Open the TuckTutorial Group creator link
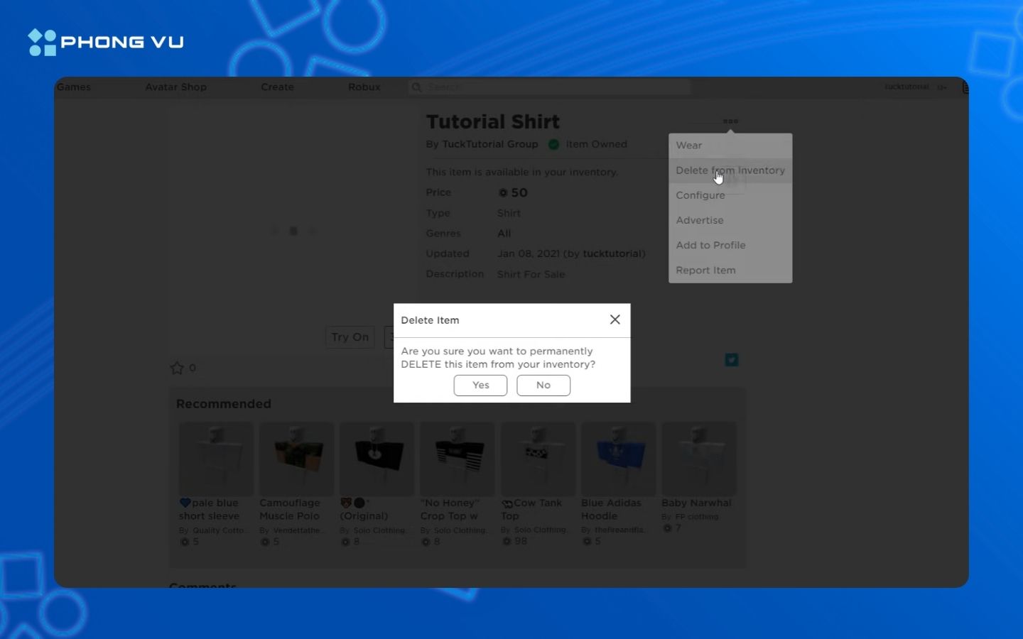 489,144
